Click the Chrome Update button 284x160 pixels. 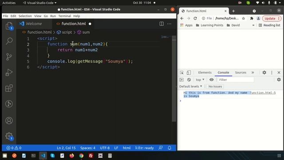pos(272,18)
